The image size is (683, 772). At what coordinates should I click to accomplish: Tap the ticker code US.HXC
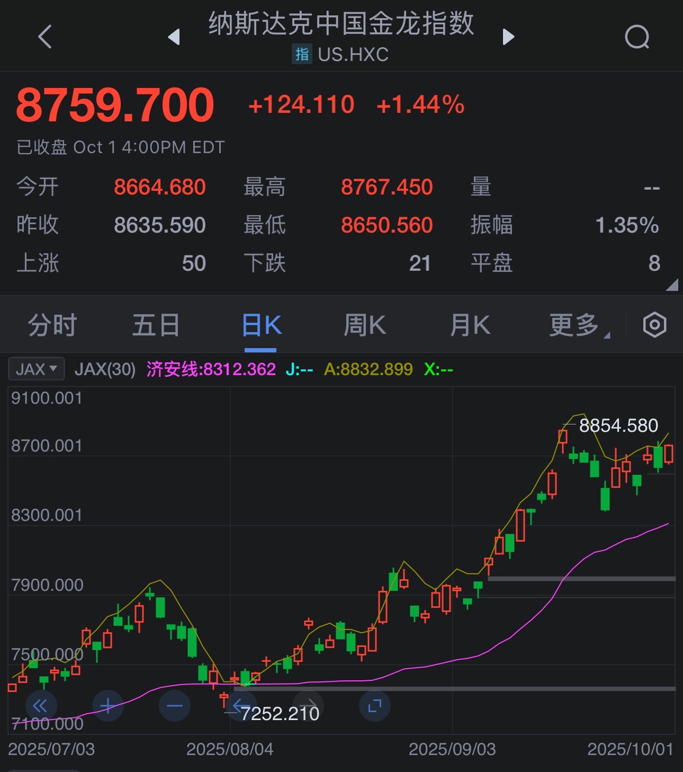(353, 54)
